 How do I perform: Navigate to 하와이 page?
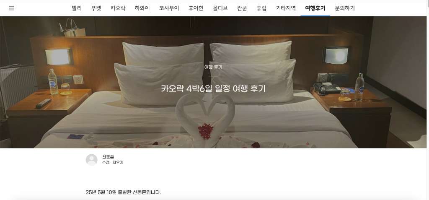tap(142, 8)
